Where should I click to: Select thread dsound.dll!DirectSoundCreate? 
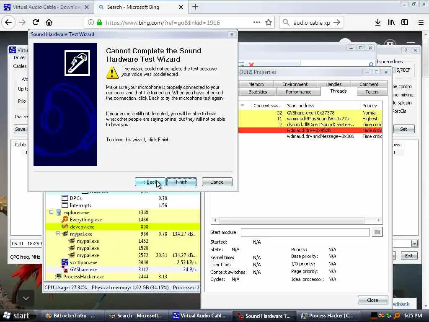[x=310, y=125]
